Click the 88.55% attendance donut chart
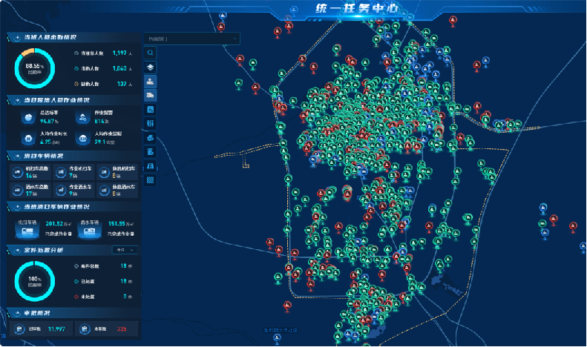Image resolution: width=587 pixels, height=347 pixels. coord(34,68)
